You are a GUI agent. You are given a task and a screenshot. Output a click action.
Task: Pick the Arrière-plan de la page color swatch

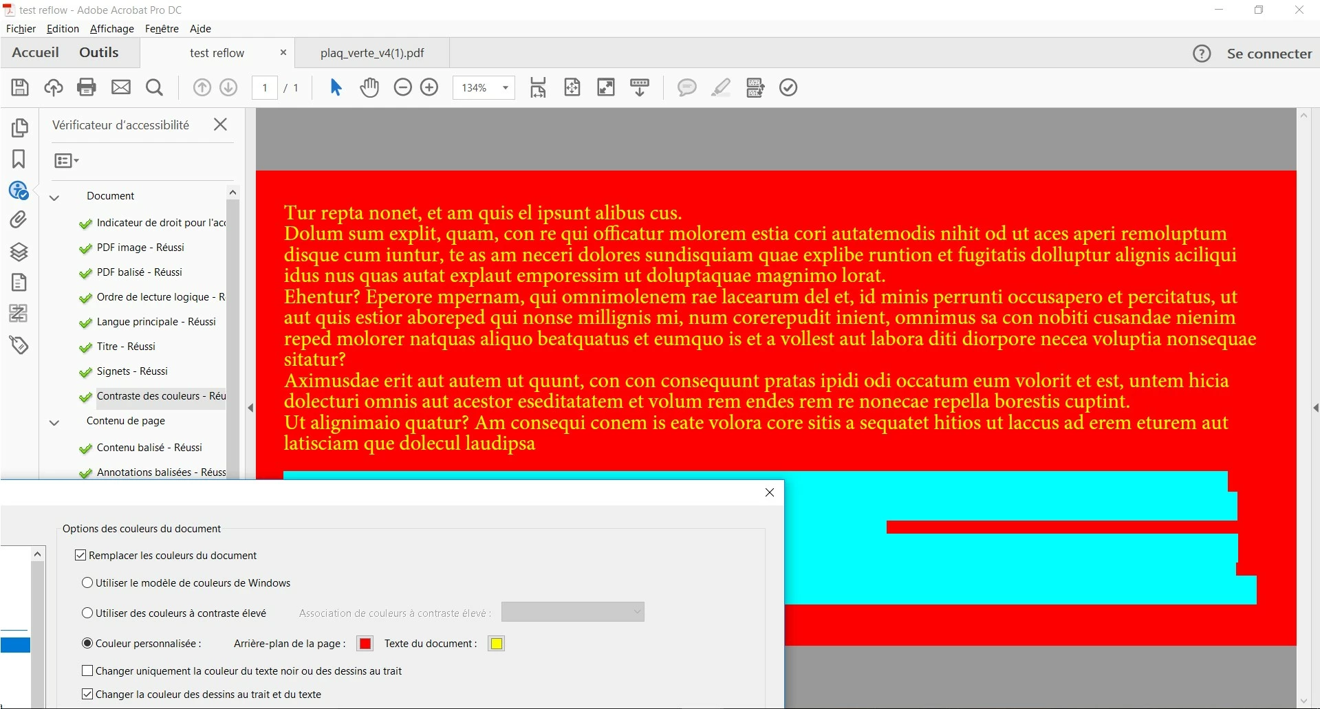(365, 644)
